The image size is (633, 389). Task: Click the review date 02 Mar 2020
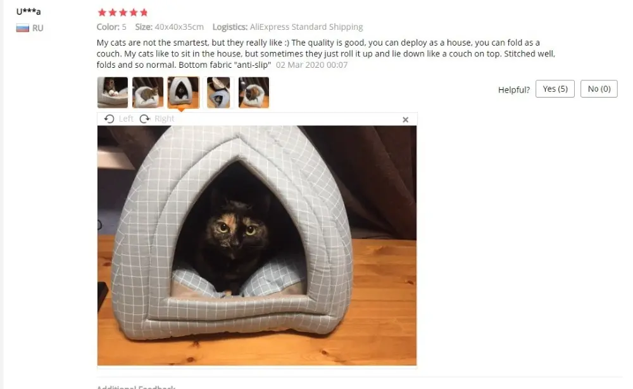pos(311,65)
